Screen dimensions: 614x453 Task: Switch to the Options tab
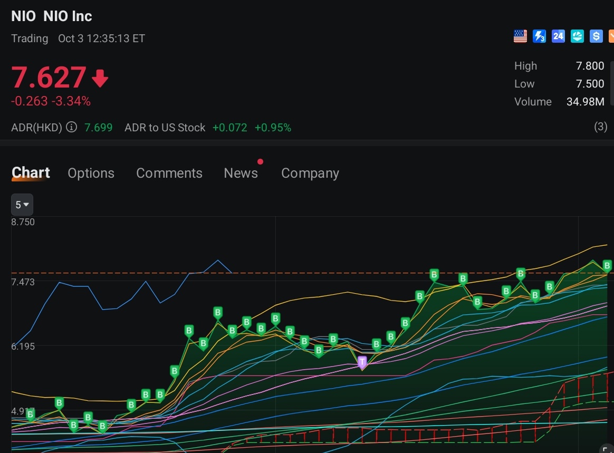click(91, 173)
